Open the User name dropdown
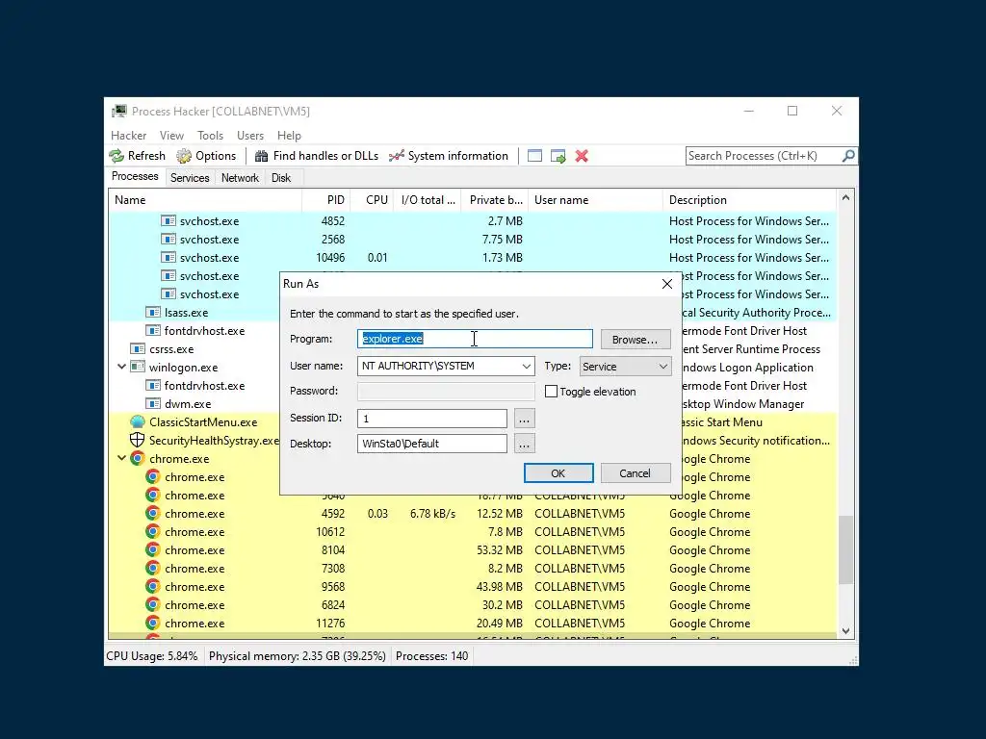Viewport: 986px width, 739px height. click(x=527, y=367)
